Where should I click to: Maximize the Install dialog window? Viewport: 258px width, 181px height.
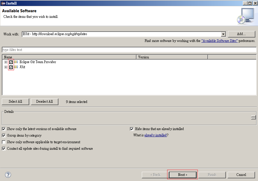tap(250, 3)
